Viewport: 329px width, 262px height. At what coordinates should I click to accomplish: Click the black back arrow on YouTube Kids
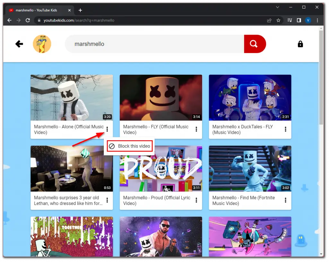(19, 44)
